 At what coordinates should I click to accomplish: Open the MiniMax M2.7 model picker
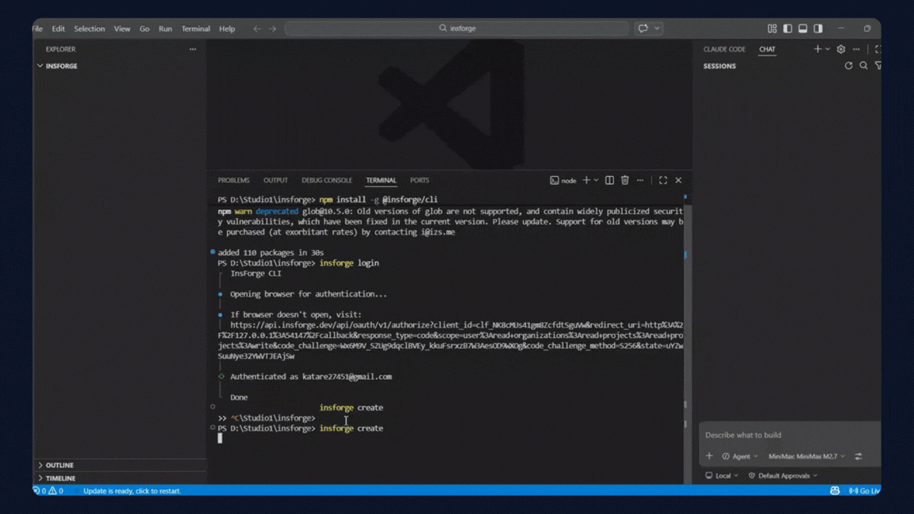pyautogui.click(x=806, y=456)
